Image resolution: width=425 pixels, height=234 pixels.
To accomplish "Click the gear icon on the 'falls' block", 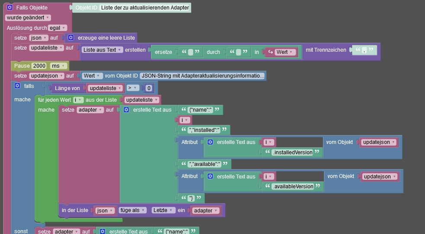I will point(17,86).
